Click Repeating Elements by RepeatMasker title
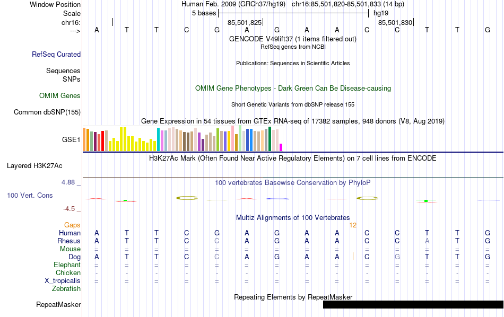The height and width of the screenshot is (317, 504). [293, 297]
